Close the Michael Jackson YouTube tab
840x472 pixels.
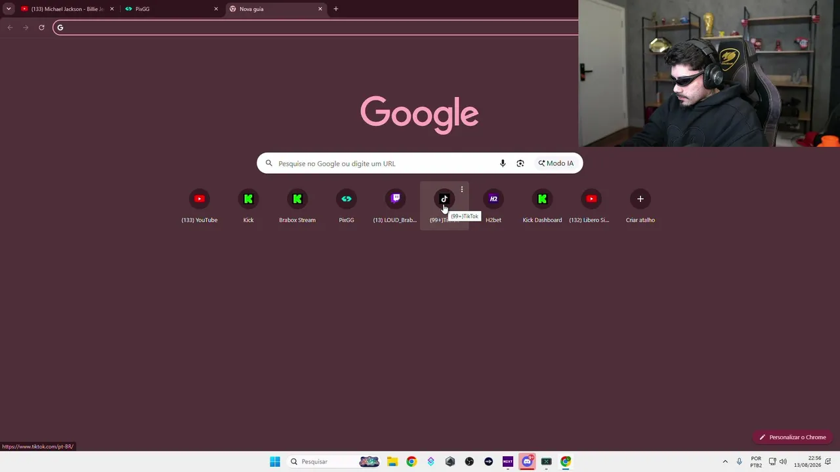(x=112, y=9)
